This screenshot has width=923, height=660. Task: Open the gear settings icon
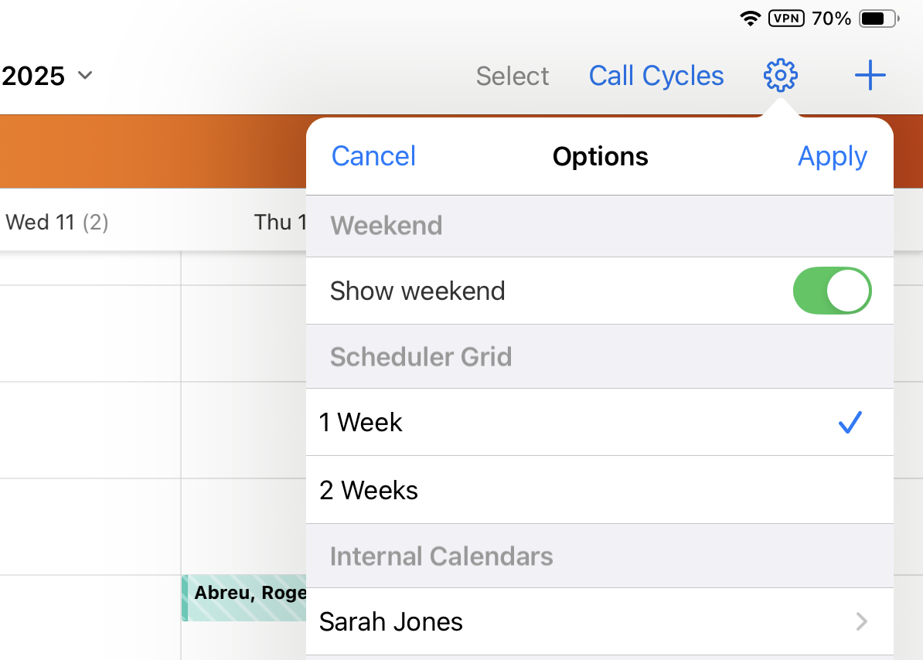pos(780,76)
